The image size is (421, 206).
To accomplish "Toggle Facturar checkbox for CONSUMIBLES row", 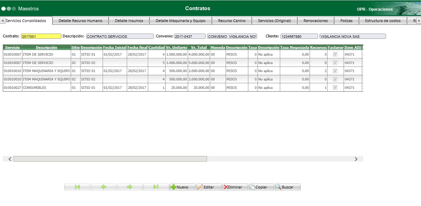I will 335,87.
